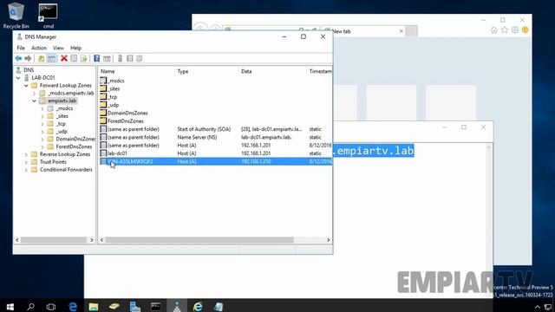Click highlighted .empiartv.lab text in Notepad window
Screen dimensions: 555x312
pos(374,151)
